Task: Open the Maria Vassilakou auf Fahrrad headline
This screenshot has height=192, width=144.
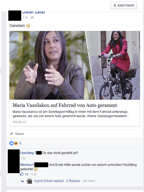Action: 65,105
